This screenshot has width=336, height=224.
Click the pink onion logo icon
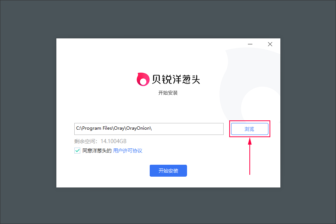pyautogui.click(x=143, y=79)
